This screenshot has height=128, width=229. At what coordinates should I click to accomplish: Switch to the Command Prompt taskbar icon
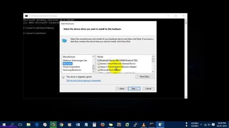point(152,124)
